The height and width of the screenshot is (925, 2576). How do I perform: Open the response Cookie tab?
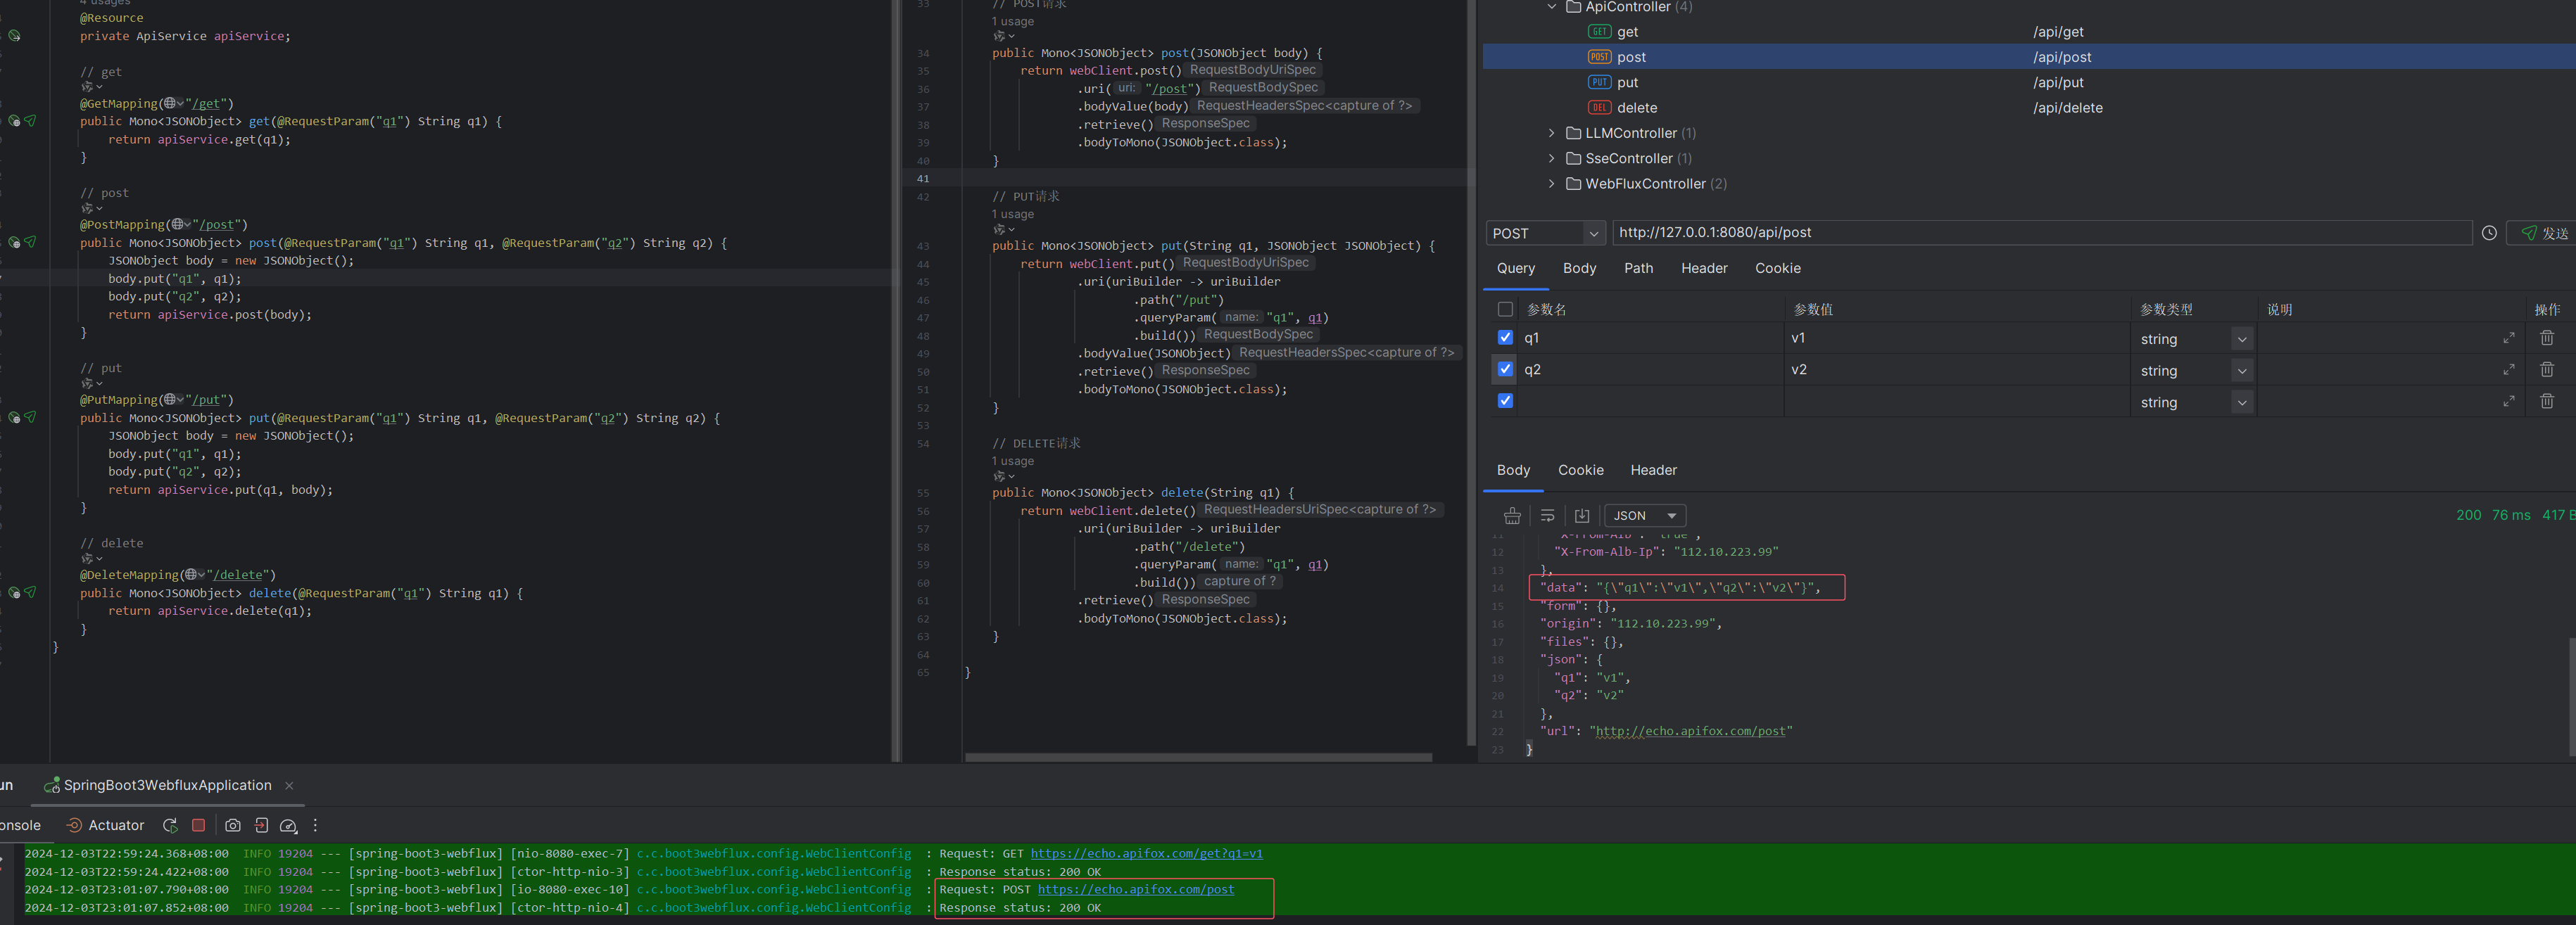(x=1580, y=469)
